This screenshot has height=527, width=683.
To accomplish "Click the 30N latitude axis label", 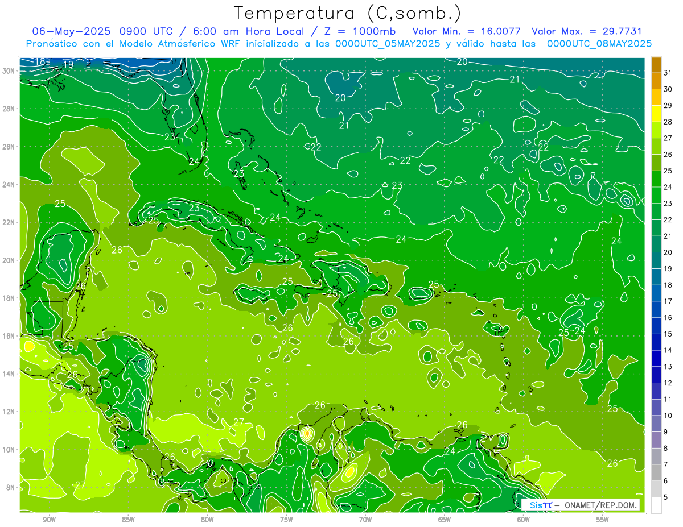I will point(10,71).
